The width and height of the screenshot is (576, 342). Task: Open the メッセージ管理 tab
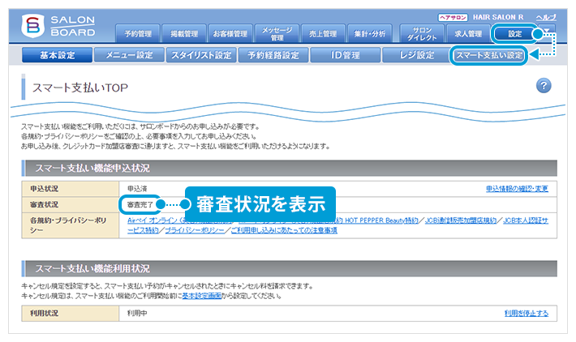(x=277, y=33)
